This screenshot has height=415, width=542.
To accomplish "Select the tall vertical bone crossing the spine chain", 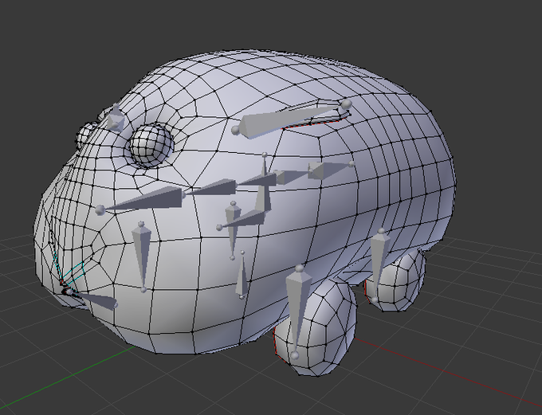I will pyautogui.click(x=265, y=183).
